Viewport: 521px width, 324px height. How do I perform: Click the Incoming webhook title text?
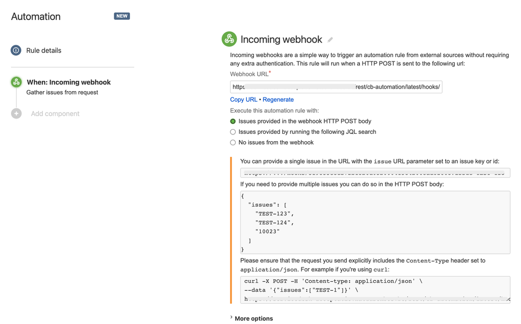281,40
